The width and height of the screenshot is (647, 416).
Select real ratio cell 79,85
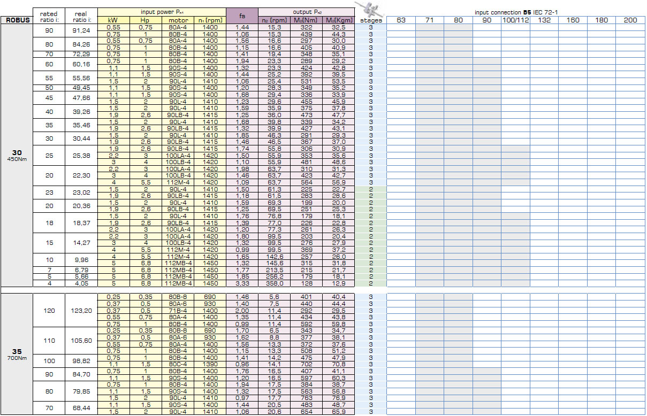tap(81, 391)
